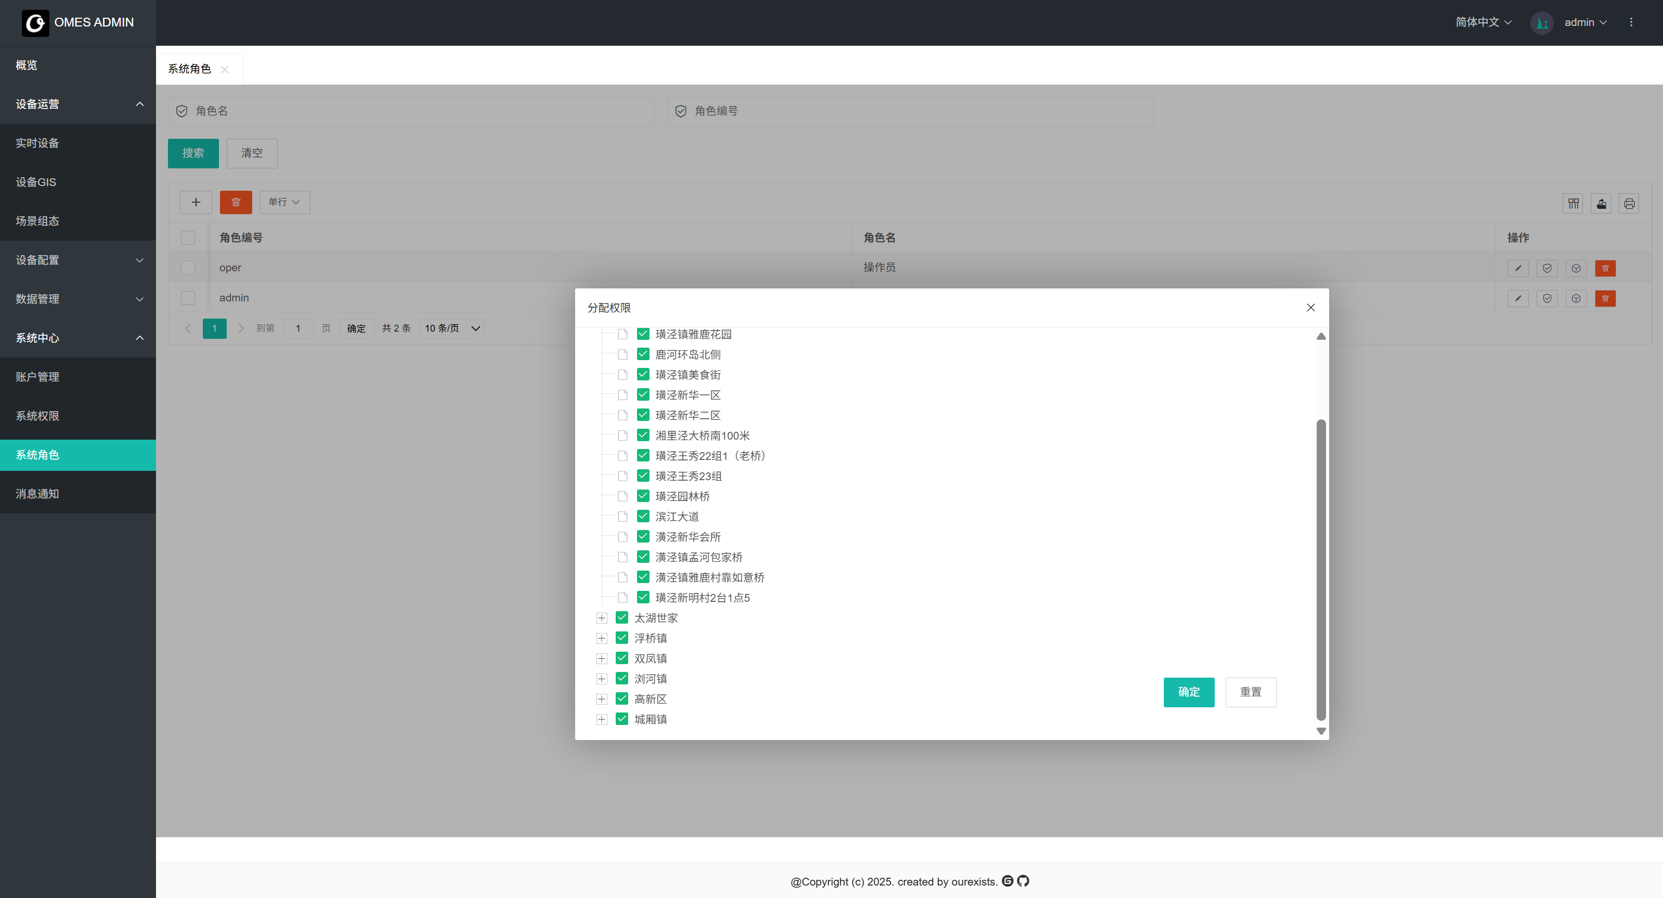Uncheck the 滨江大道 checkbox
This screenshot has width=1663, height=898.
coord(643,516)
